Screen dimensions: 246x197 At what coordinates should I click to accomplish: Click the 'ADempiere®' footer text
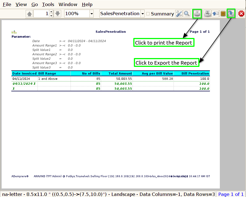click(20, 176)
